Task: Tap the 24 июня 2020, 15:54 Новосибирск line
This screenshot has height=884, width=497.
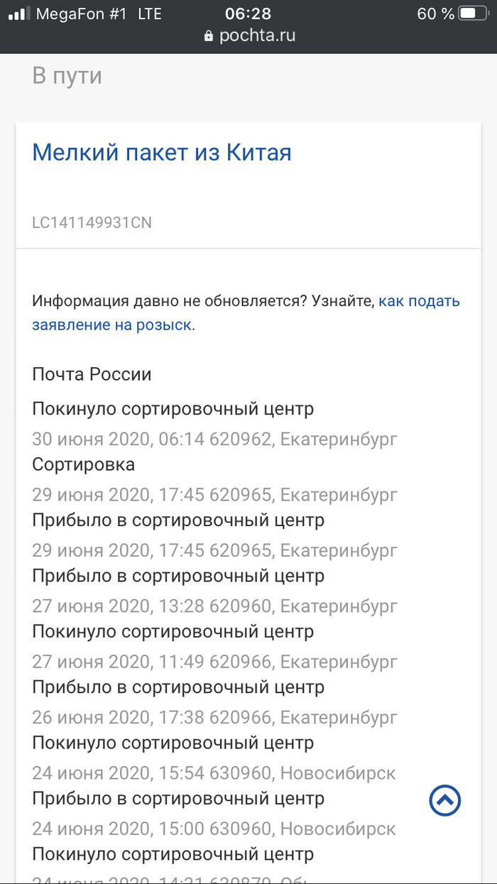Action: pos(214,773)
